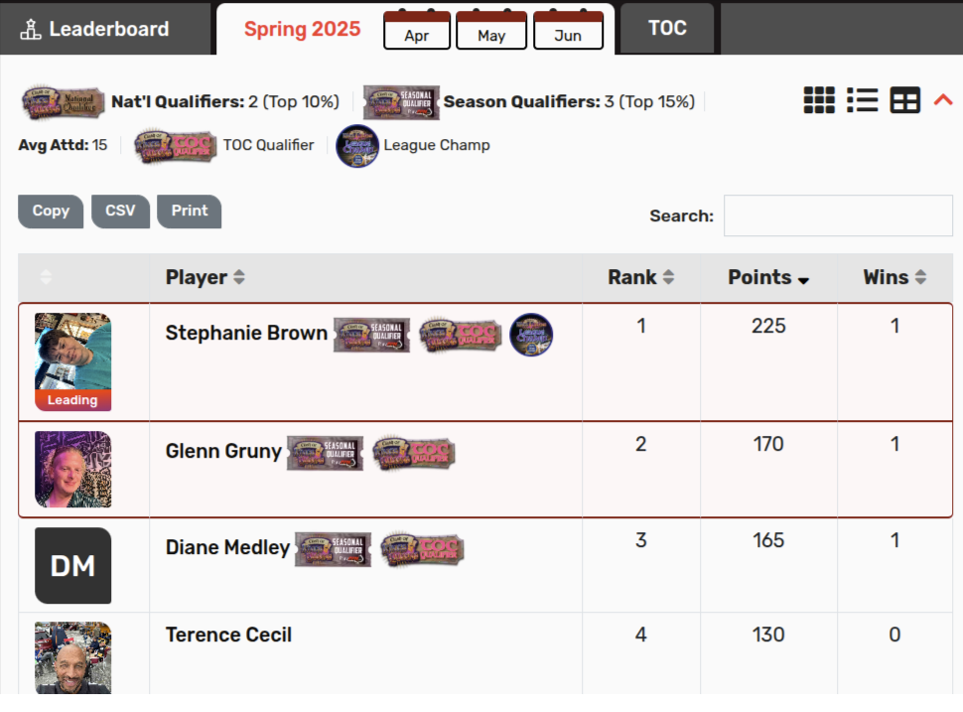
Task: Switch to grid view icon
Action: point(819,100)
